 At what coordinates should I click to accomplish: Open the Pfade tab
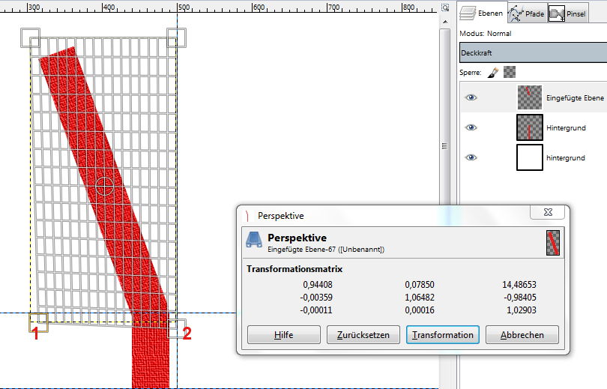click(528, 13)
